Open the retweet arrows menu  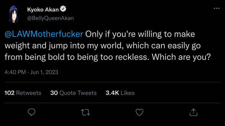pos(85,112)
